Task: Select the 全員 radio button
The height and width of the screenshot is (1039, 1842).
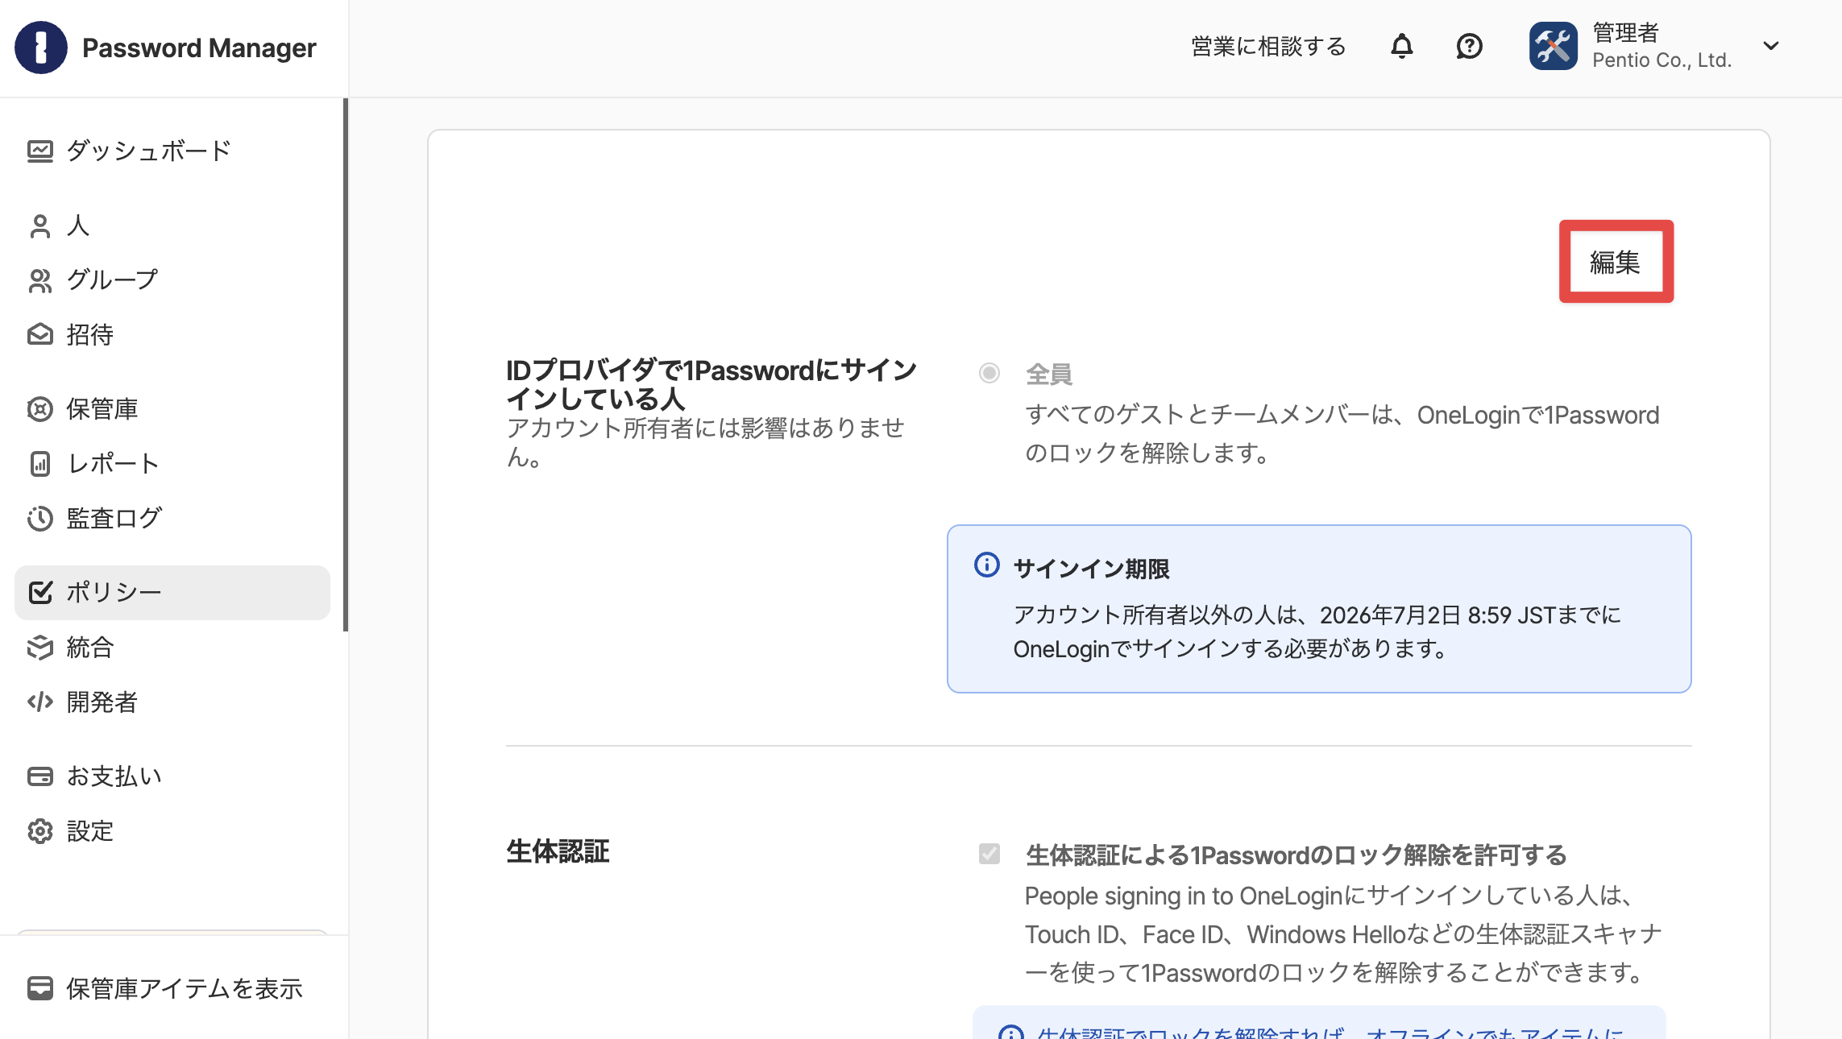Action: (989, 373)
